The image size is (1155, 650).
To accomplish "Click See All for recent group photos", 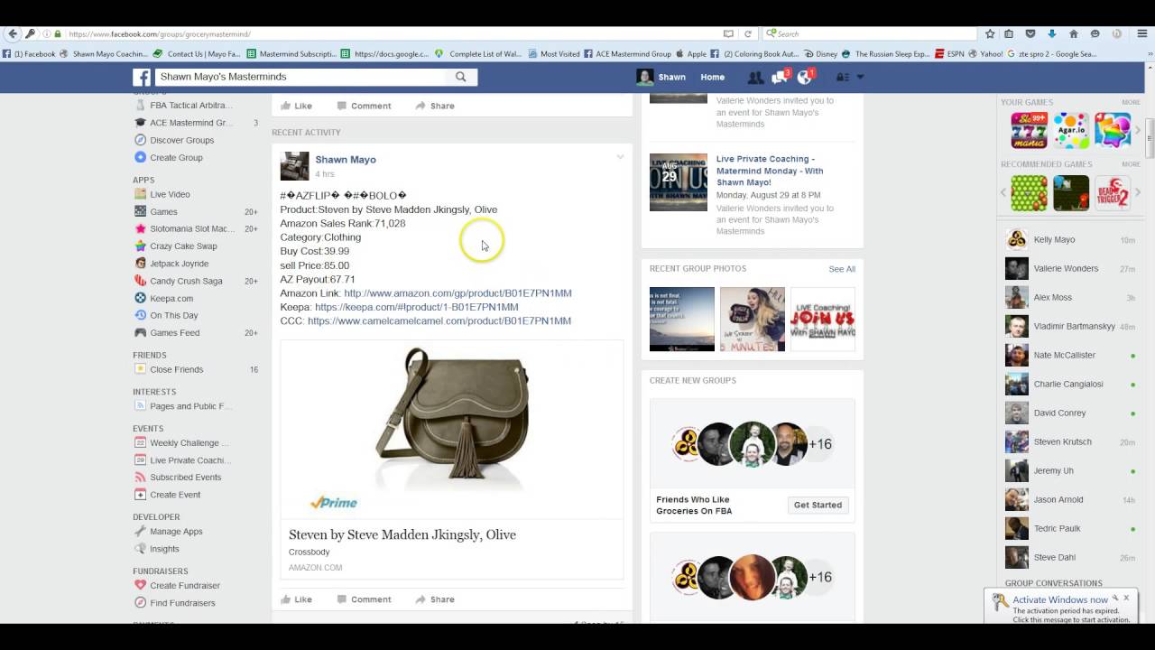I will point(842,269).
